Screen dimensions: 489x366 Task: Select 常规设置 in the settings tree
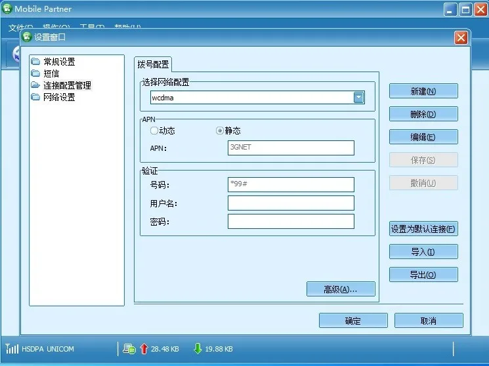(x=59, y=62)
